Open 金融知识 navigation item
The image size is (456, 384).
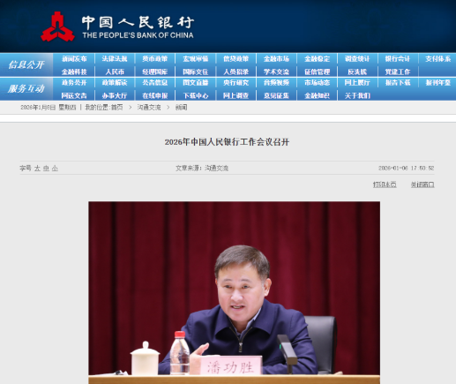[x=317, y=95]
